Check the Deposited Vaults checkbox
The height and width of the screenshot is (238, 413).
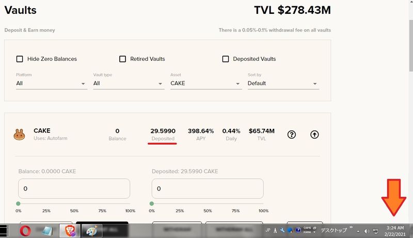coord(226,59)
